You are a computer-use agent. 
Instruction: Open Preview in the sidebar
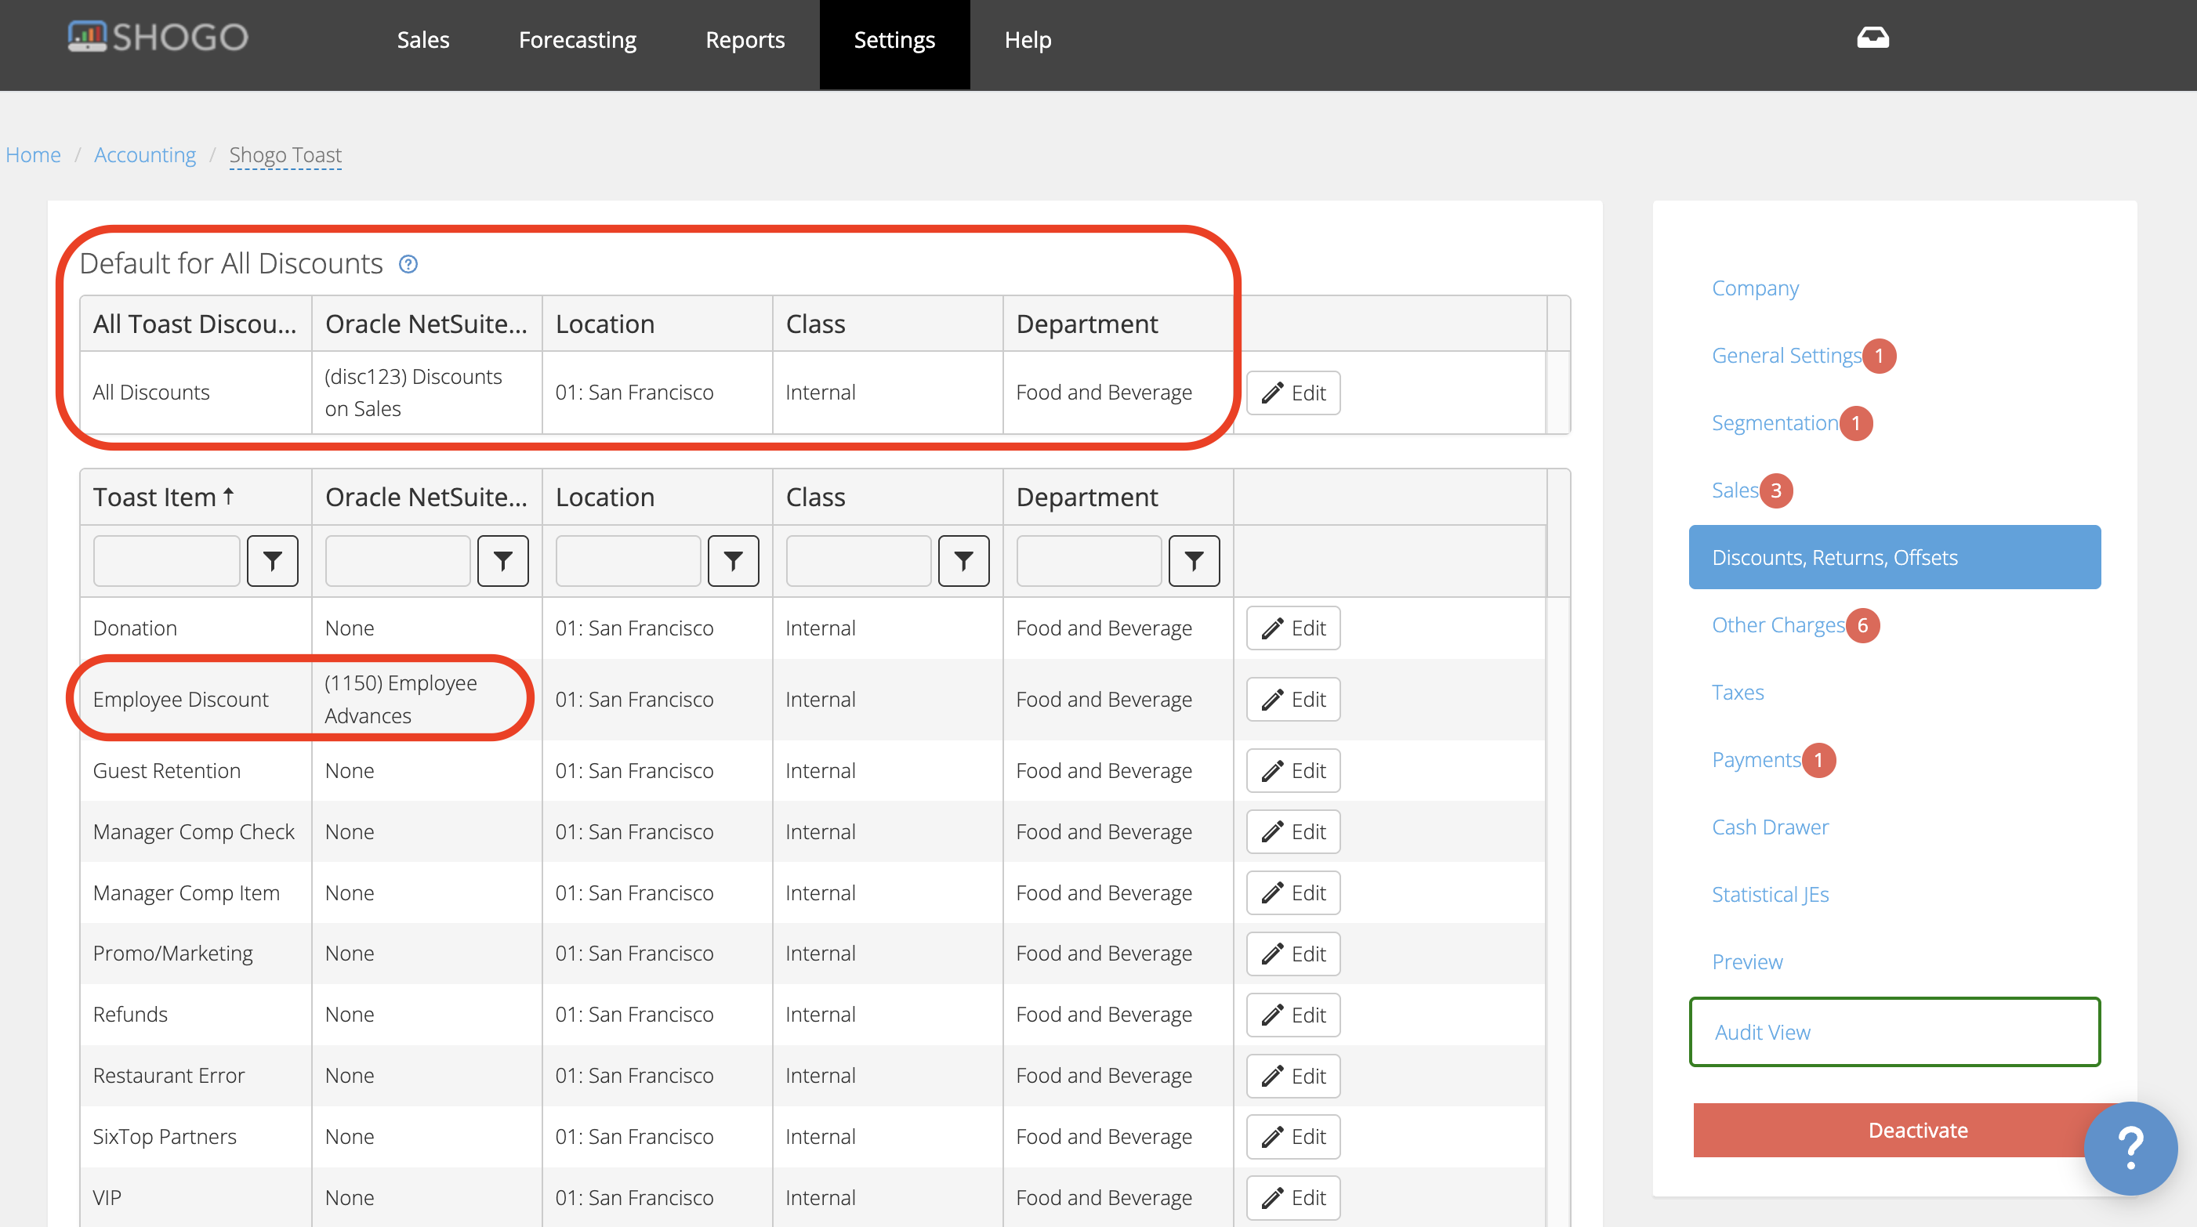(x=1746, y=962)
